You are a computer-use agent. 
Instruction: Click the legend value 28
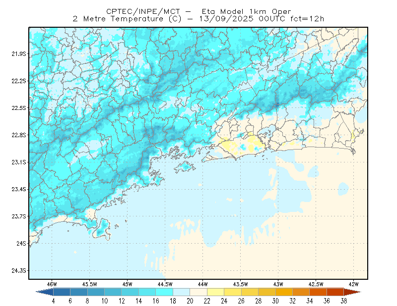click(259, 301)
